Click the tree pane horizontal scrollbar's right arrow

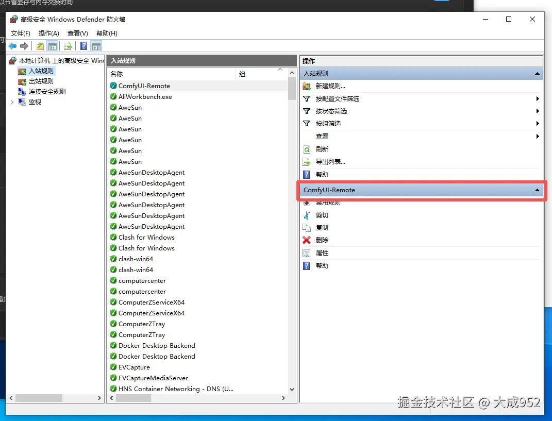tap(99, 398)
